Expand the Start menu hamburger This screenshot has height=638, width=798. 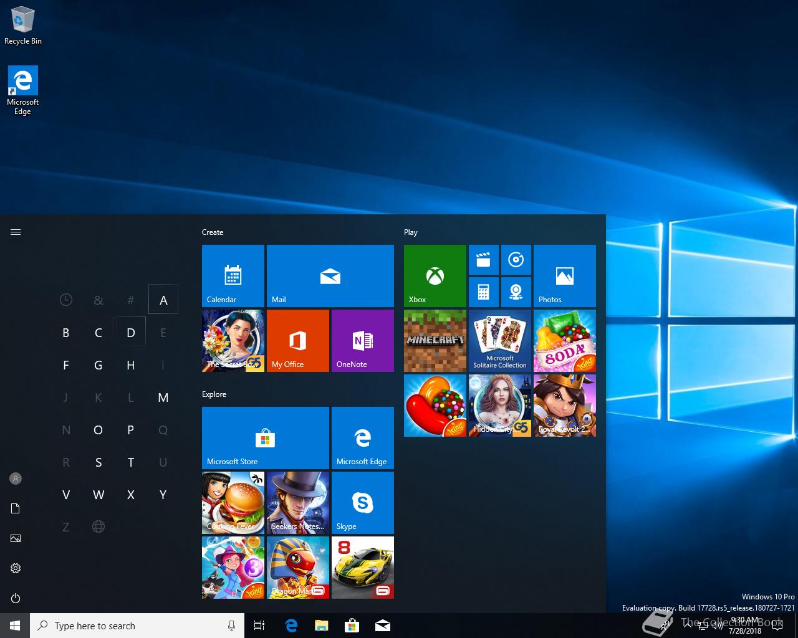tap(16, 232)
